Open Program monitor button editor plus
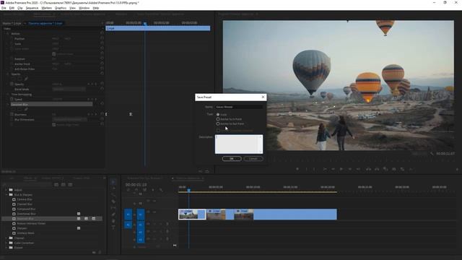 457,169
